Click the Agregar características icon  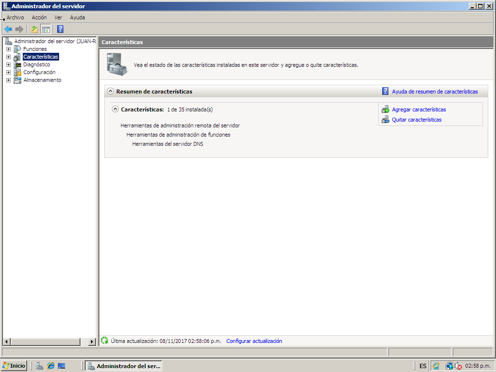(385, 109)
